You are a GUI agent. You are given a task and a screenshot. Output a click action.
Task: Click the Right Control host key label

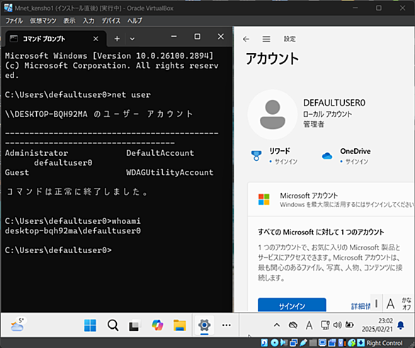pyautogui.click(x=385, y=343)
